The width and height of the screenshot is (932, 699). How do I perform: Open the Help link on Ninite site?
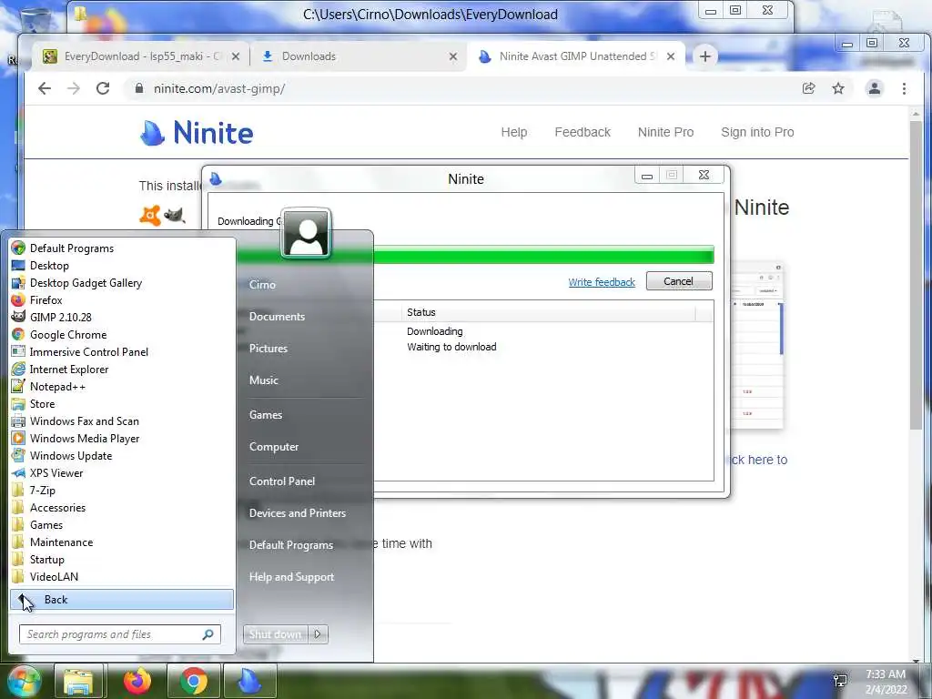pos(514,132)
